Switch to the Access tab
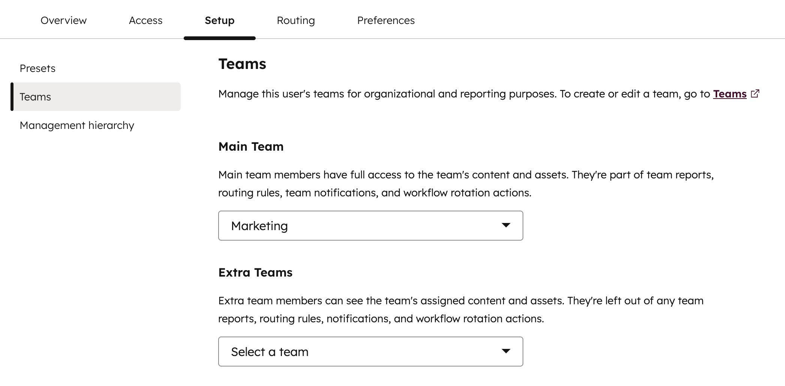Screen dimensions: 785x386 click(x=145, y=20)
